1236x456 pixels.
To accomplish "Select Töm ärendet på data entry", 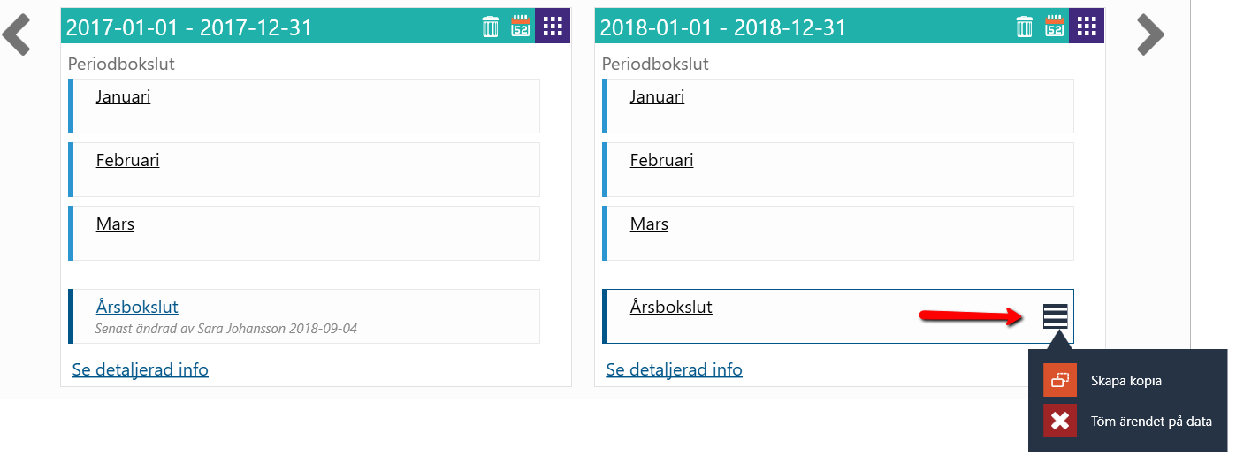I will coord(1151,422).
